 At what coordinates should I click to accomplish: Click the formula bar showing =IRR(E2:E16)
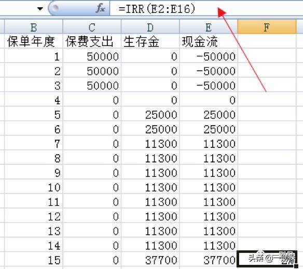coord(206,8)
